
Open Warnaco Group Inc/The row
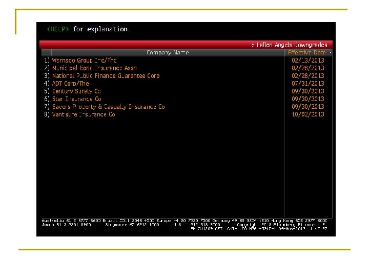pos(84,61)
